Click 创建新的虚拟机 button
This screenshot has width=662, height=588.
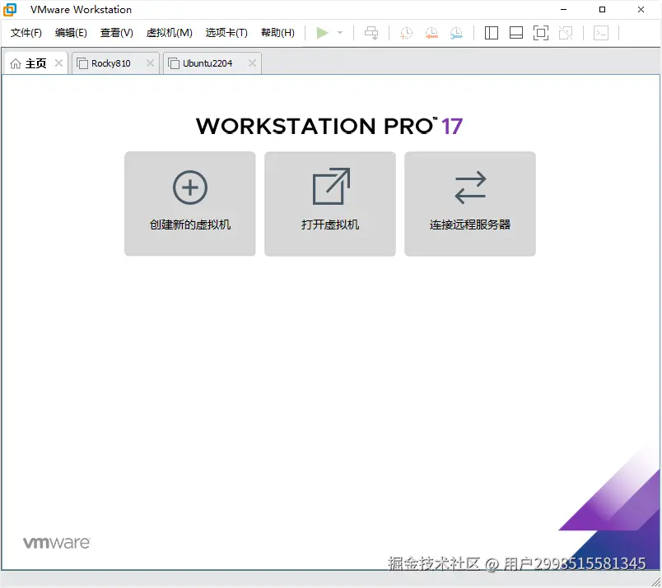click(190, 204)
